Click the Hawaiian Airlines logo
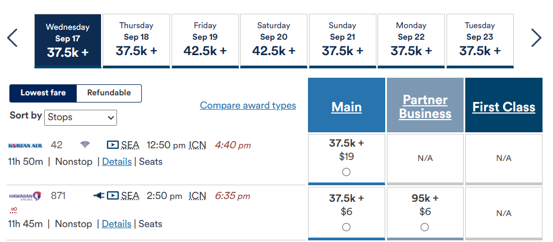This screenshot has height=242, width=553. point(25,196)
